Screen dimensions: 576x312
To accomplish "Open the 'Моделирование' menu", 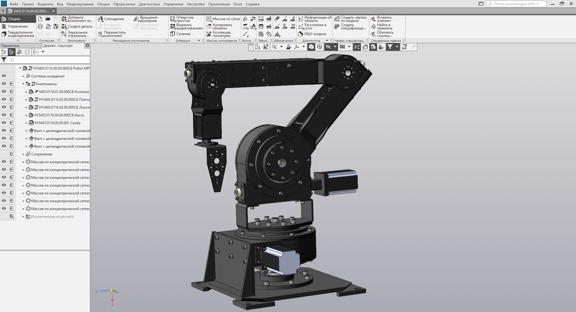I will pos(80,4).
